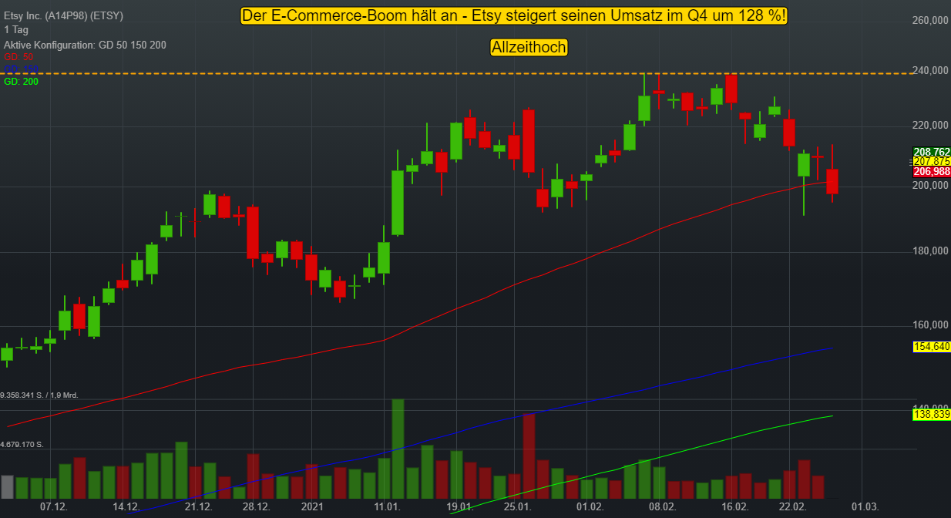Screen dimensions: 951x518
Task: Click the '19.01.' date axis label
Action: (460, 507)
